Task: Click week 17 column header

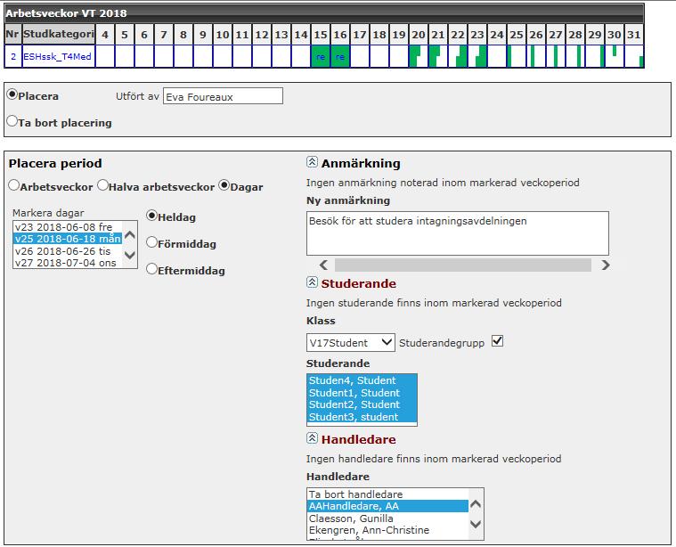Action: pyautogui.click(x=360, y=35)
